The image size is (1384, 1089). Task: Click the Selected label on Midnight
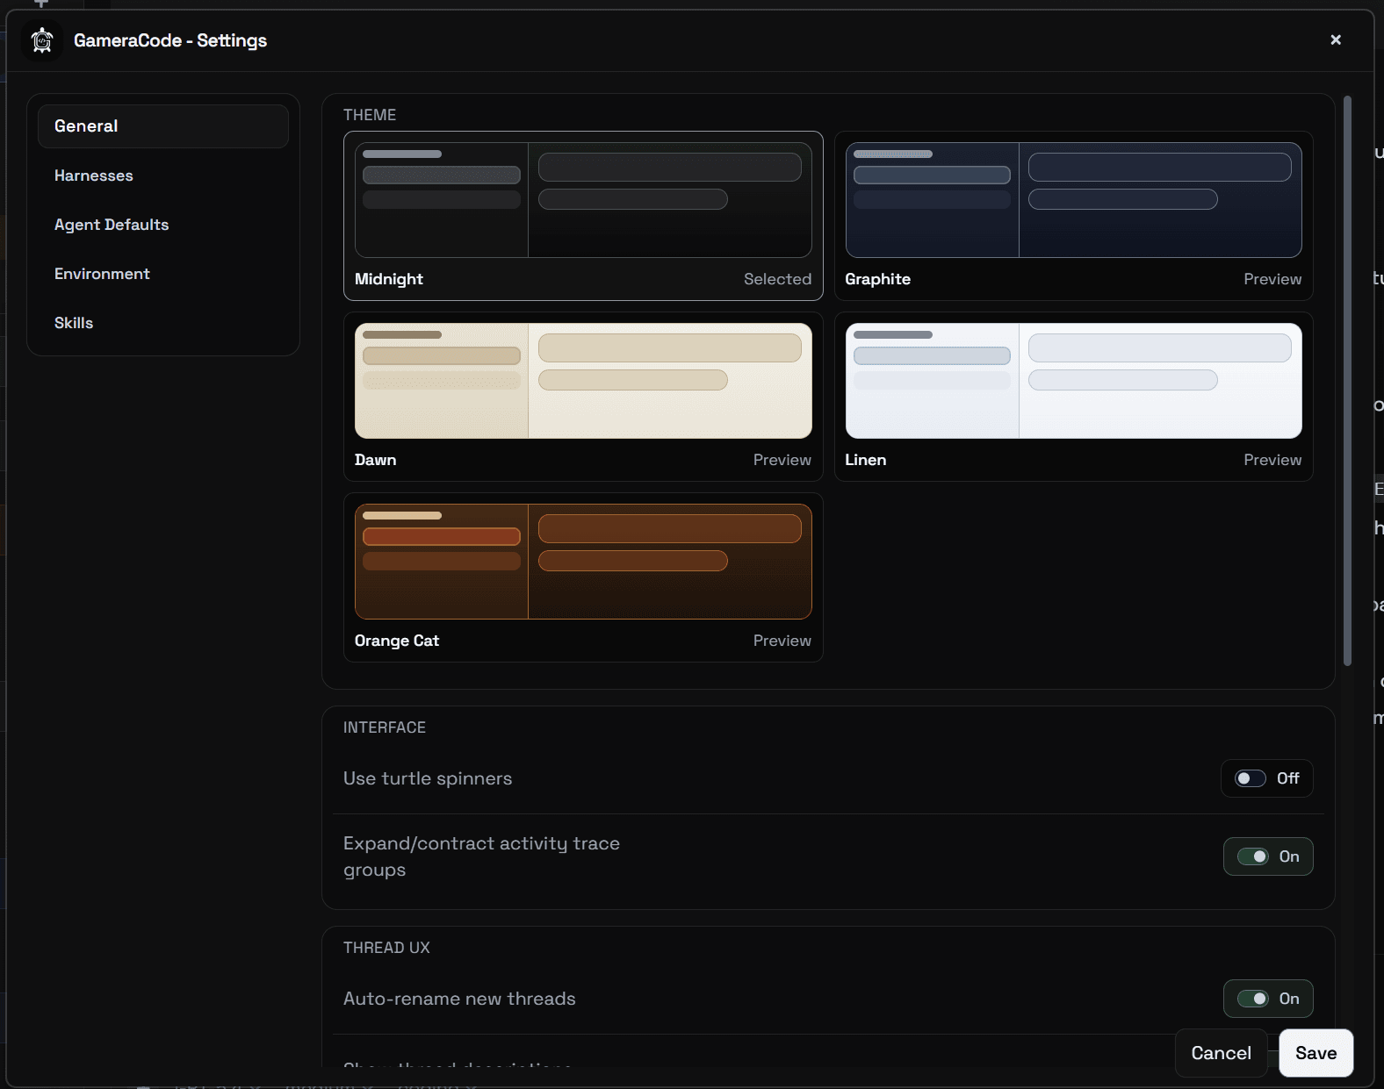click(777, 279)
